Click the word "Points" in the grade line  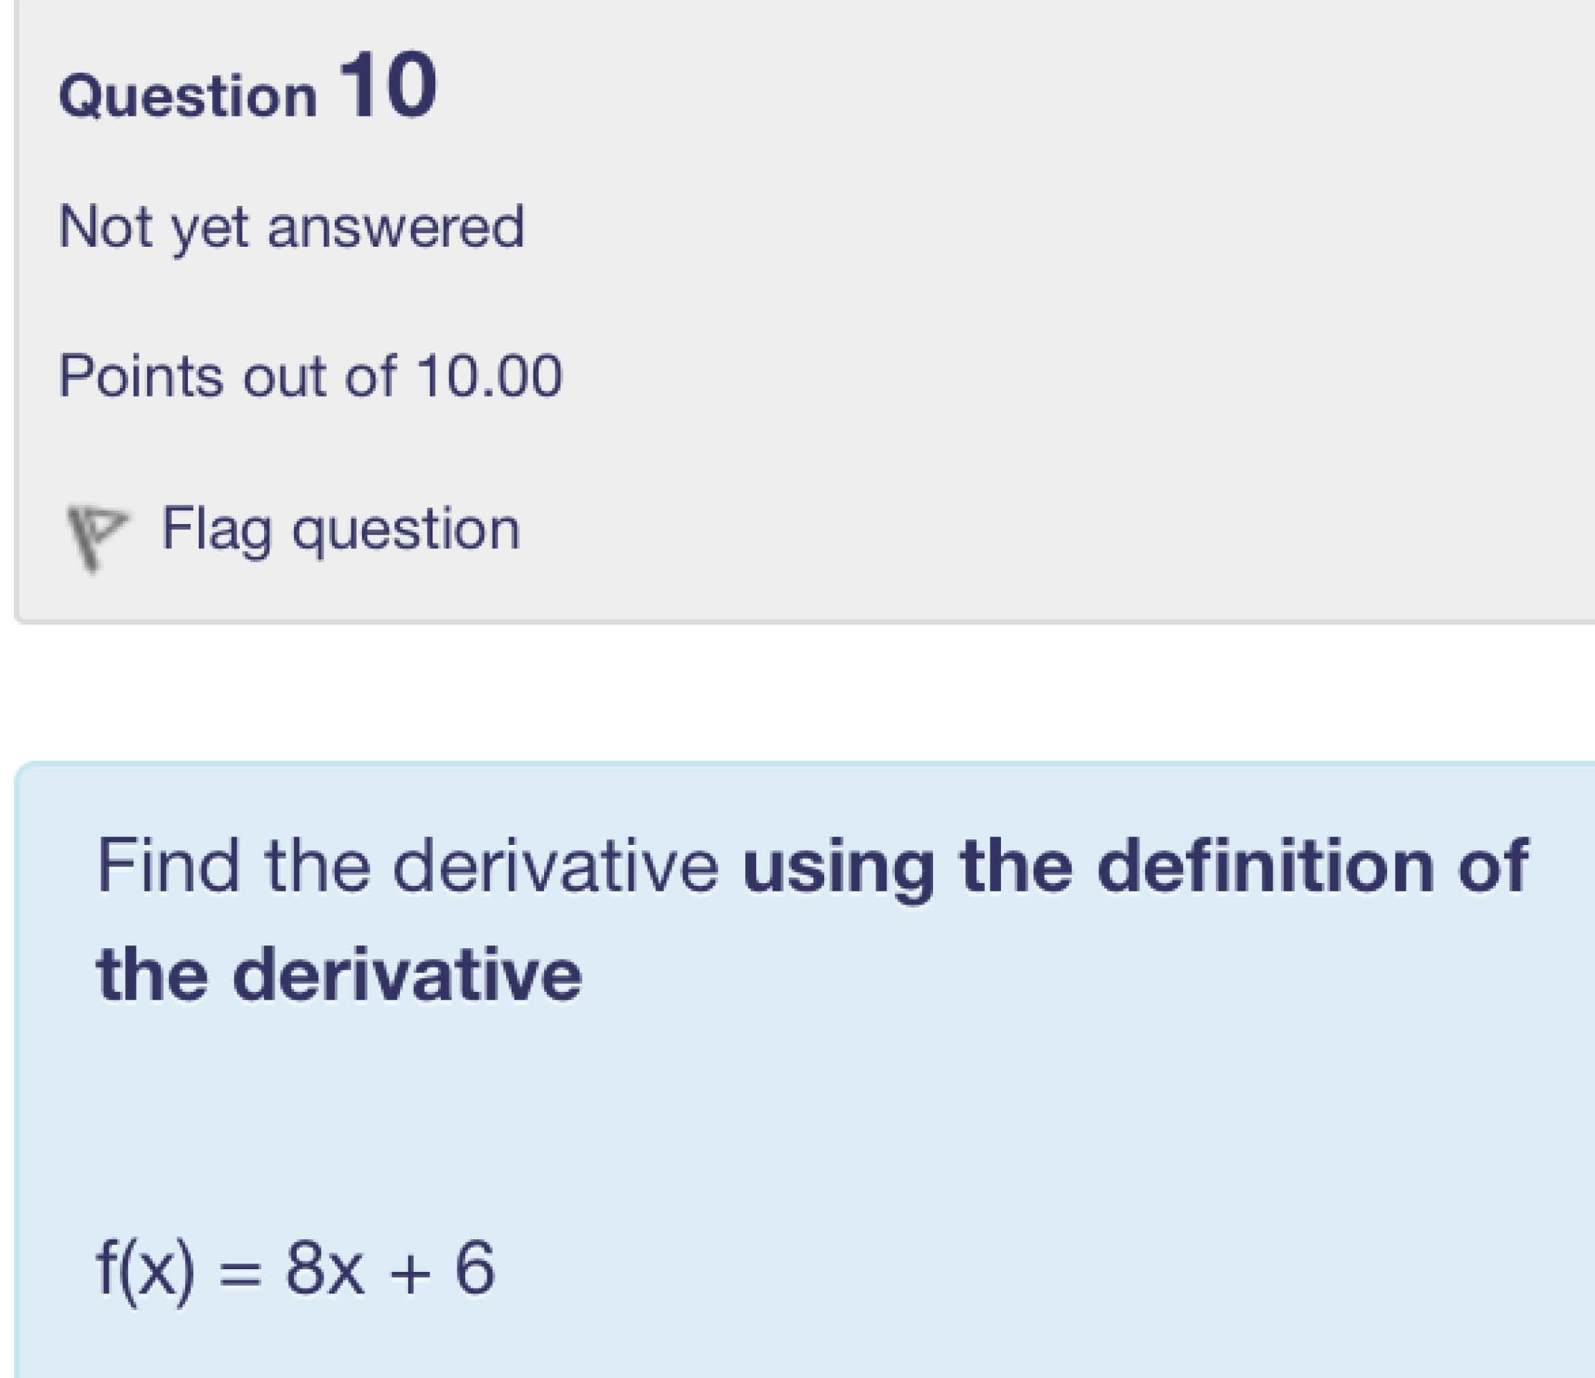tap(140, 376)
